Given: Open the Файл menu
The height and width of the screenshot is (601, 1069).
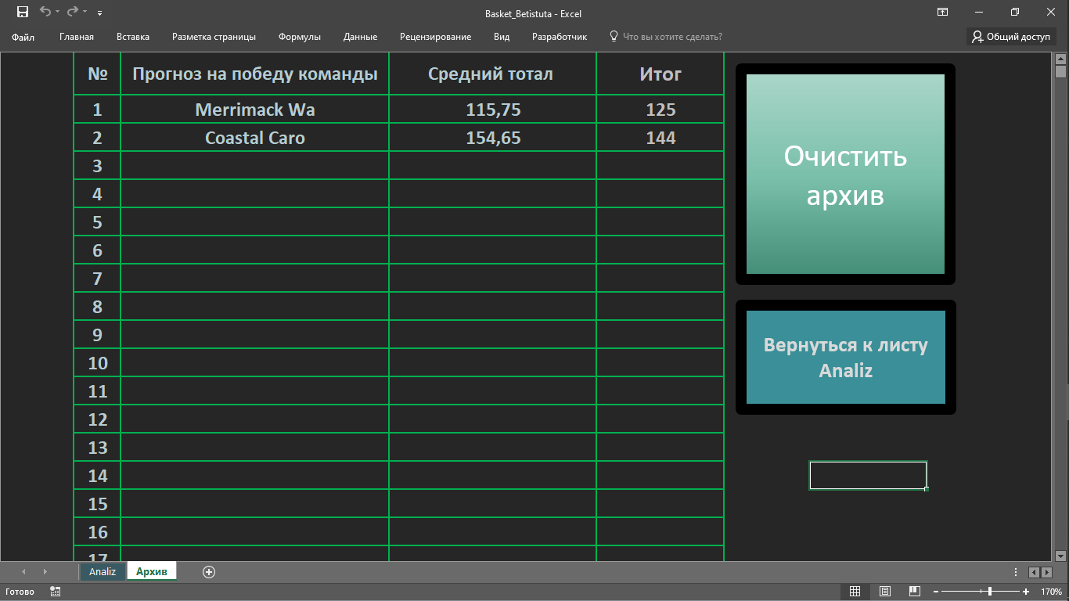Looking at the screenshot, I should pos(23,37).
